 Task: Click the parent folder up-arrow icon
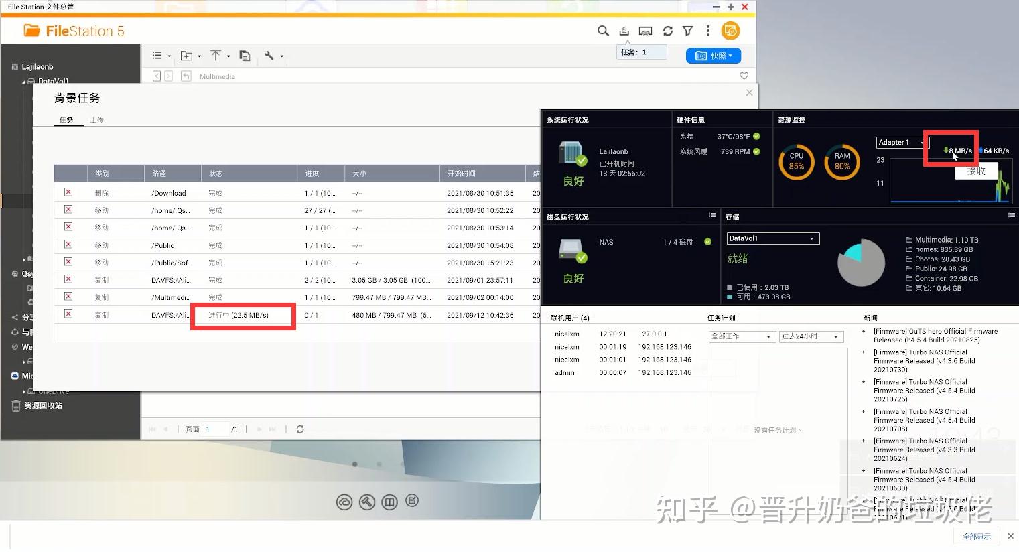186,76
